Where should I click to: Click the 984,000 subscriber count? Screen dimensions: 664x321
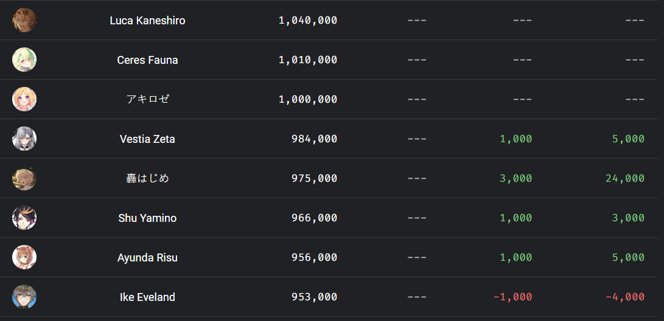pos(314,139)
